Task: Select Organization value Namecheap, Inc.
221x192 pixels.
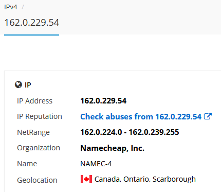Action: click(113, 148)
